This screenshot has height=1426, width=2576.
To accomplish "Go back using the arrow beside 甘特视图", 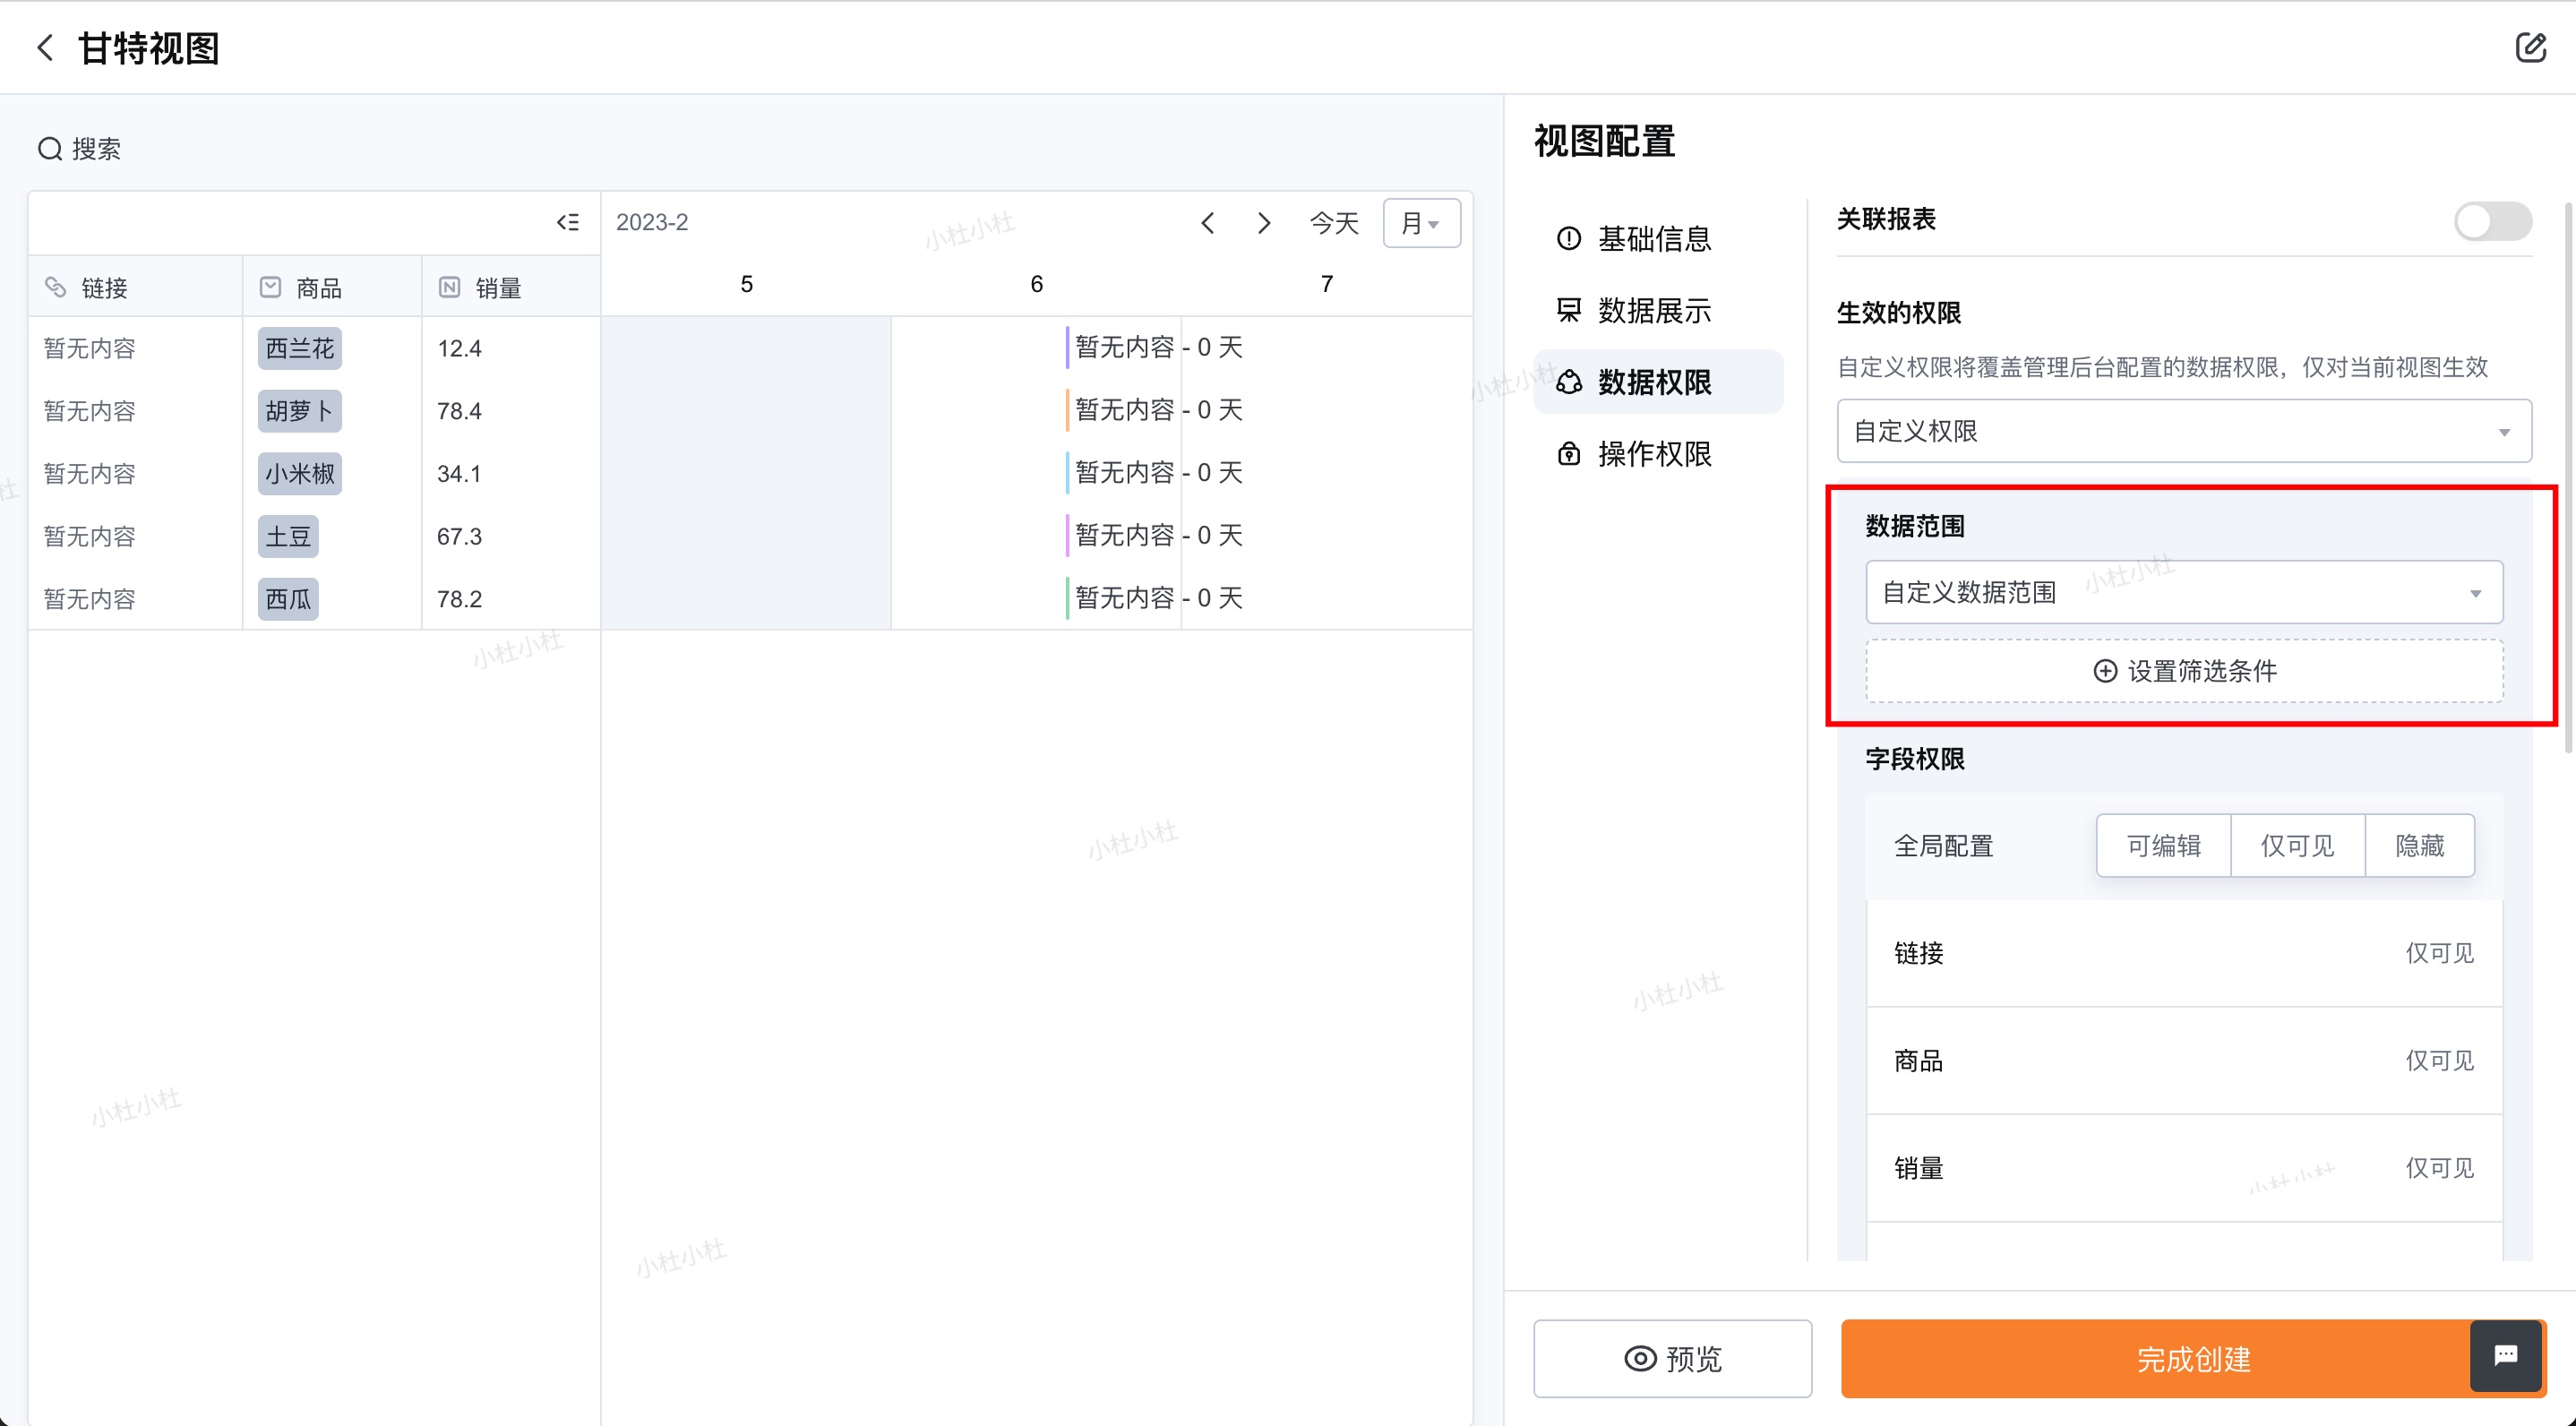I will (45, 47).
